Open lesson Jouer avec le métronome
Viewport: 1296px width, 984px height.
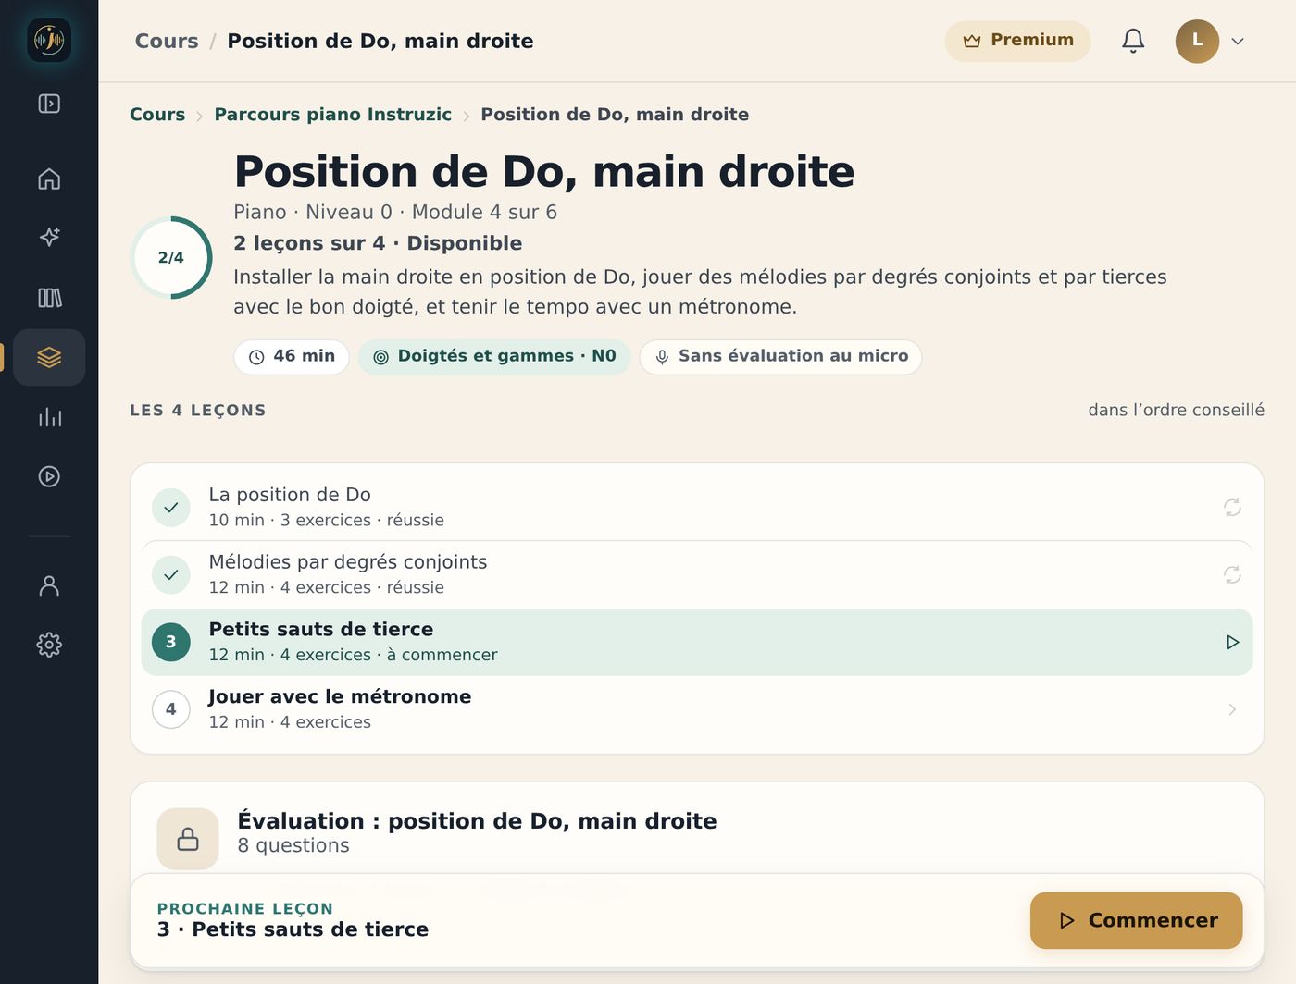697,709
